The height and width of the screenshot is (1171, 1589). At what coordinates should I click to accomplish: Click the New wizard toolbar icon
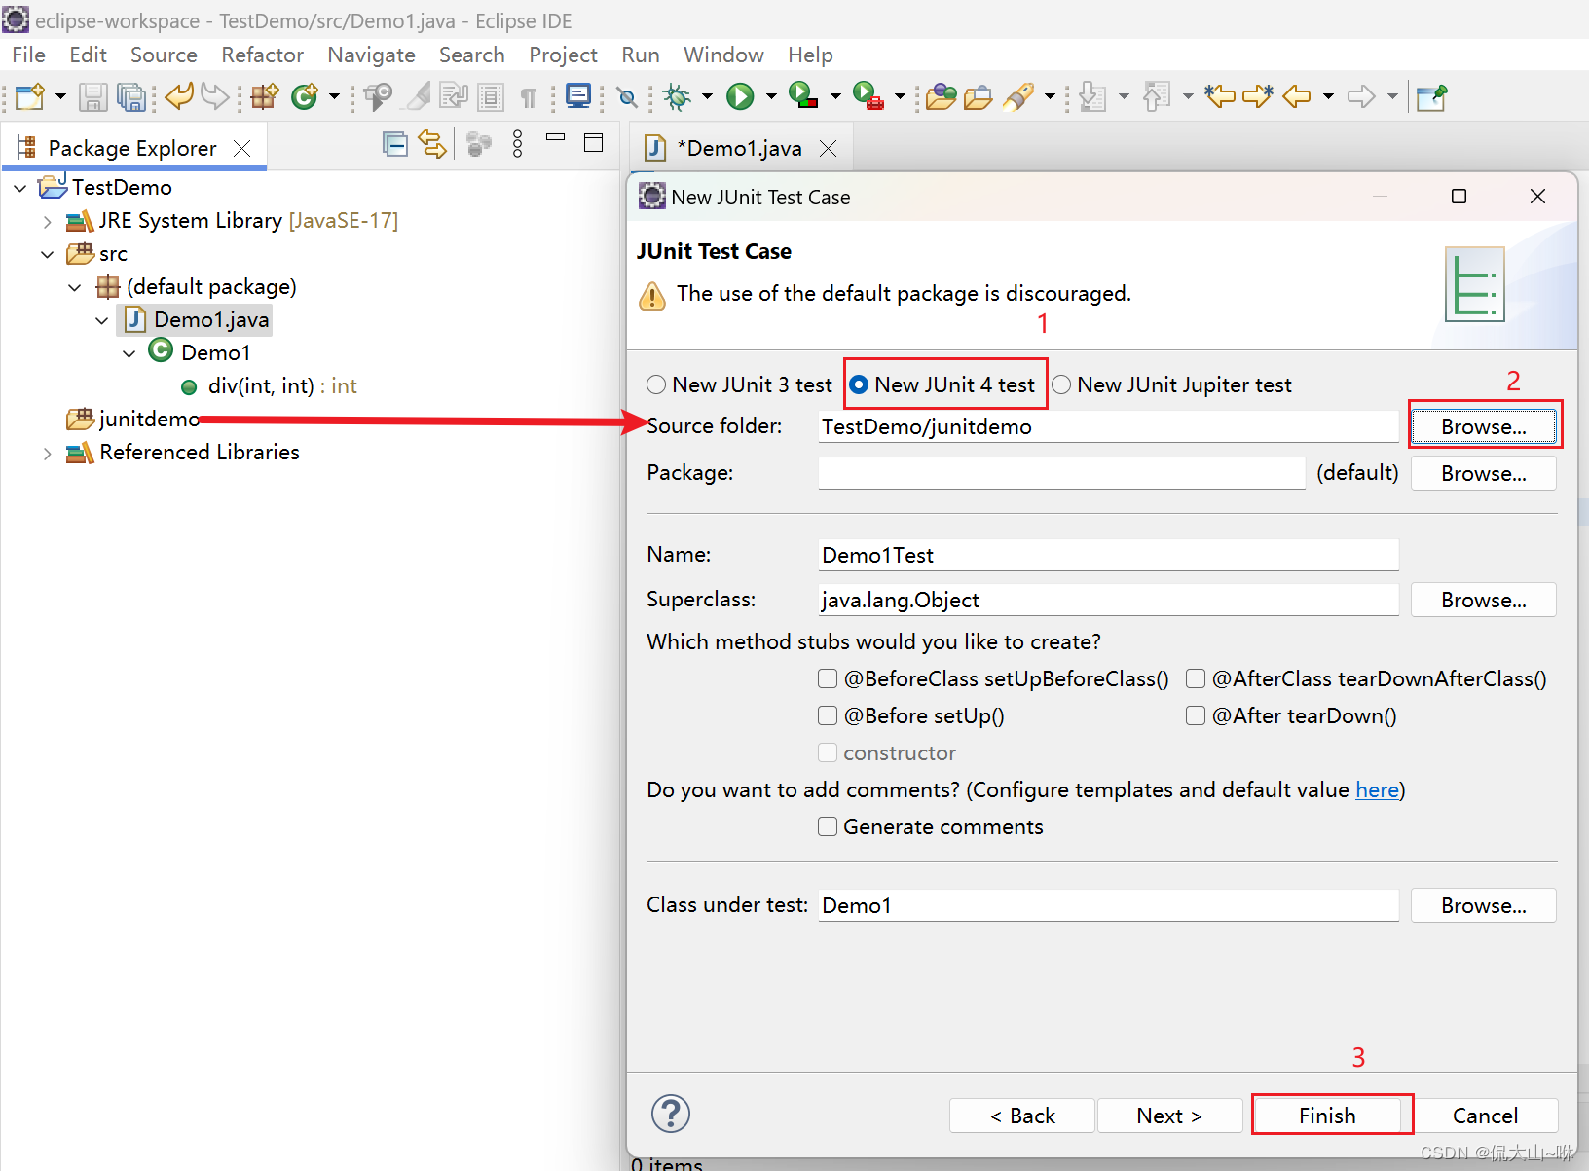click(x=30, y=96)
